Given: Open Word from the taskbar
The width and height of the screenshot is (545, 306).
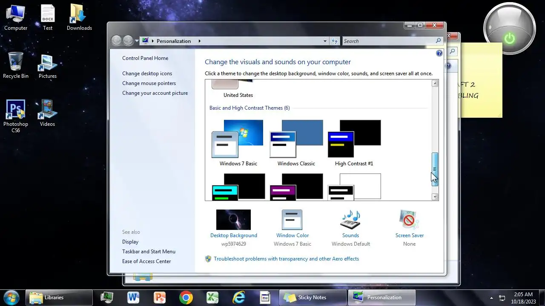Looking at the screenshot, I should 133,297.
